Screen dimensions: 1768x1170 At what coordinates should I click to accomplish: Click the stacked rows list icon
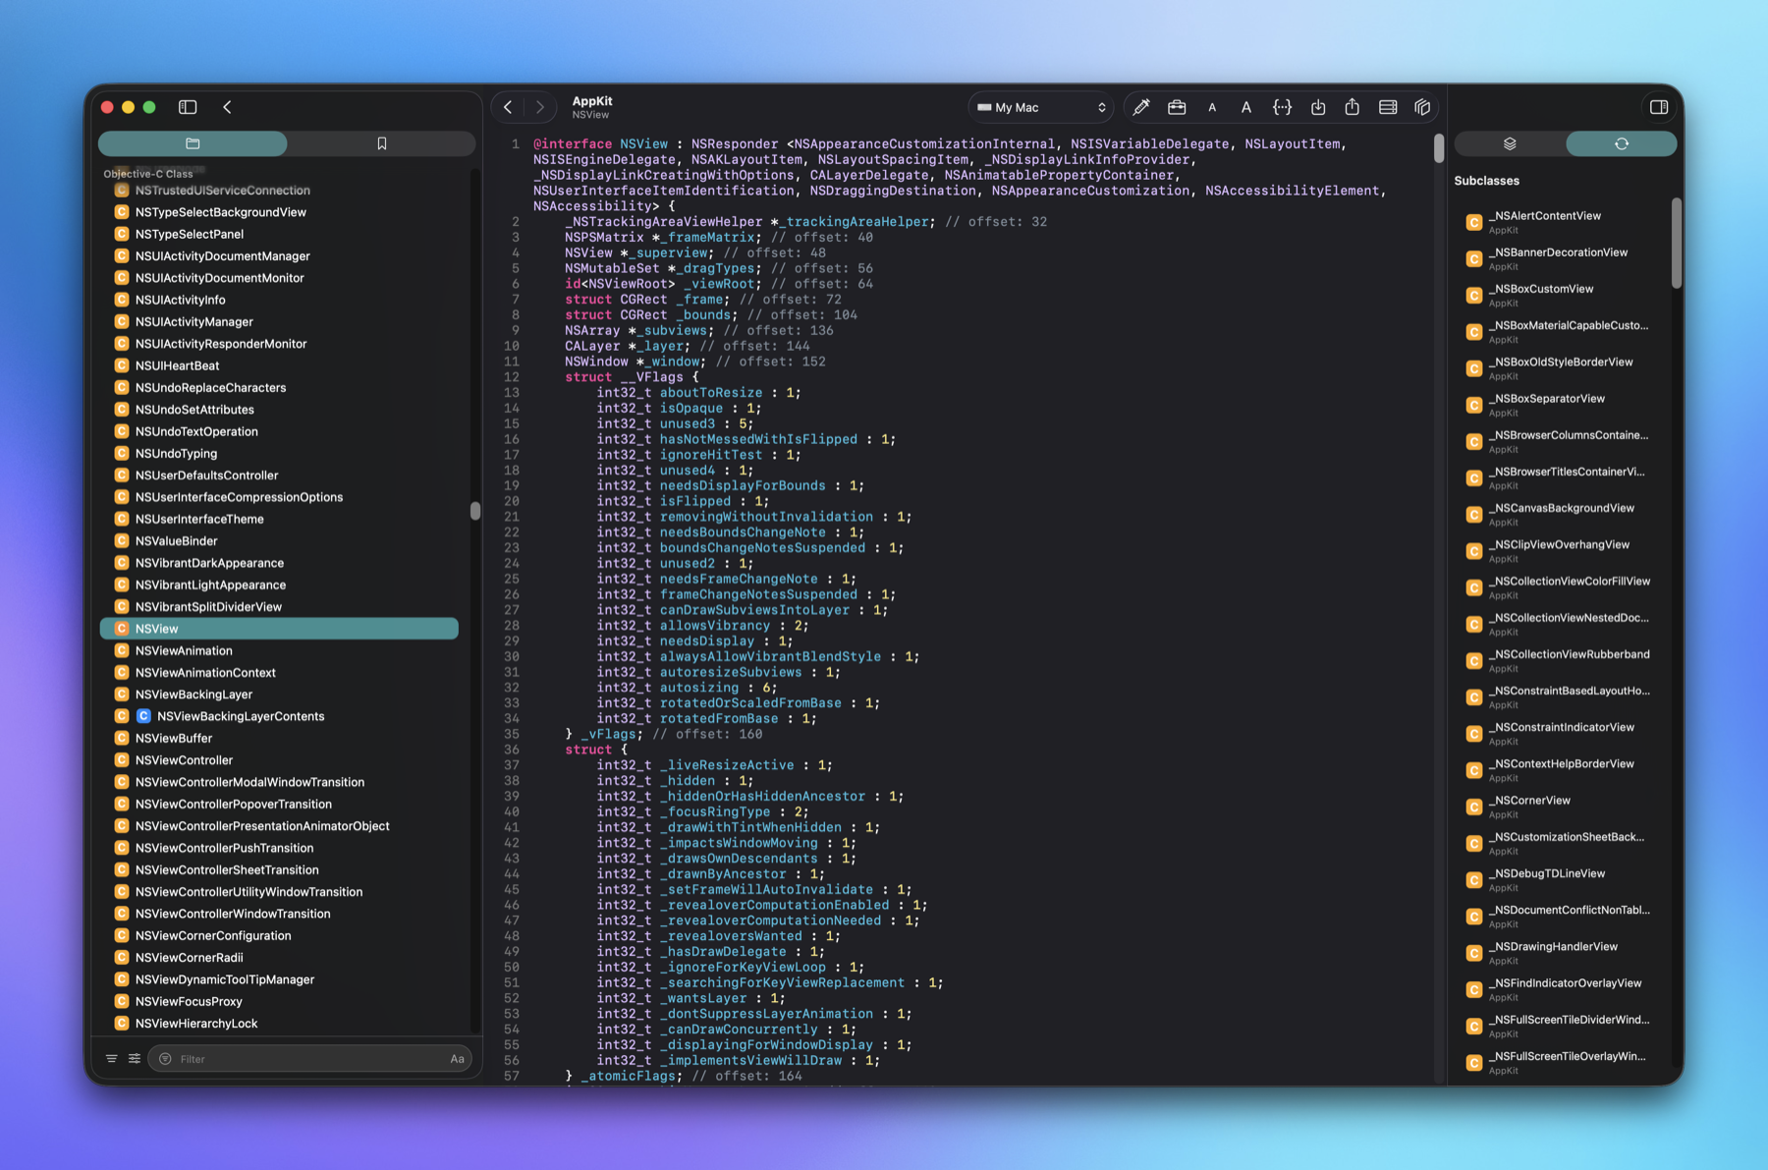(1388, 107)
